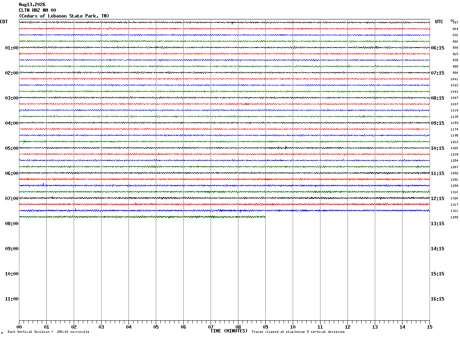Screen dimensions: 460x337
Task: Click 'Each Vertical Division = 250.00 microvolts' note
Action: click(x=49, y=332)
